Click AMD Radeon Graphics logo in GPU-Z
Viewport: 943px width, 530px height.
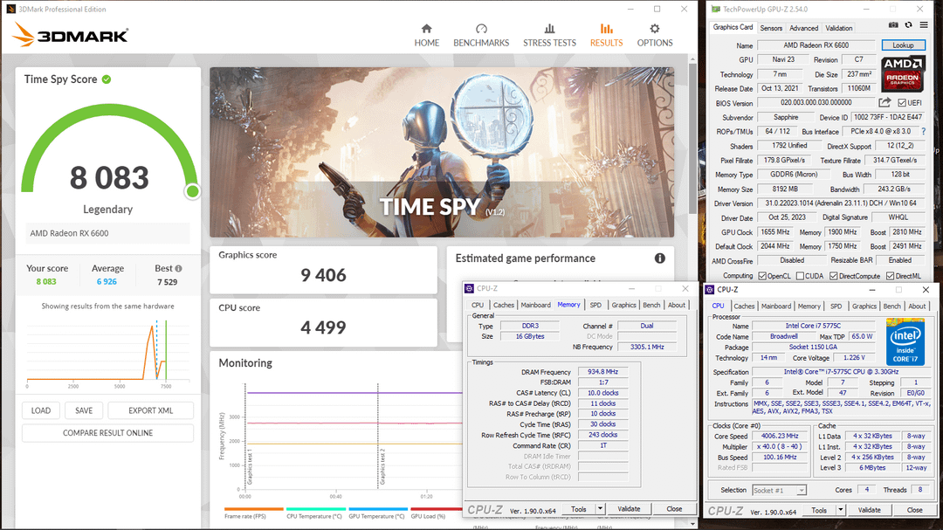click(x=903, y=74)
